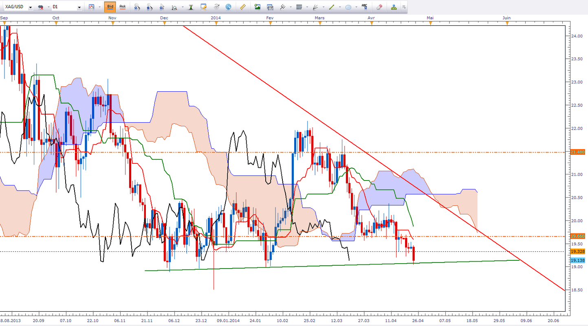Screen dimensions: 588x326
Task: Expand the trend line dropdown arrow
Action: [339, 7]
